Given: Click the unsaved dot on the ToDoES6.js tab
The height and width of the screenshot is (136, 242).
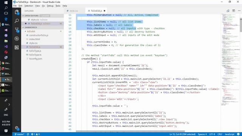Looking at the screenshot, I should coord(104,11).
